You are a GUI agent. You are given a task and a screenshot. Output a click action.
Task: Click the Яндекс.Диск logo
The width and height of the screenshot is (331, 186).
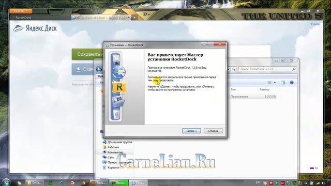[35, 28]
